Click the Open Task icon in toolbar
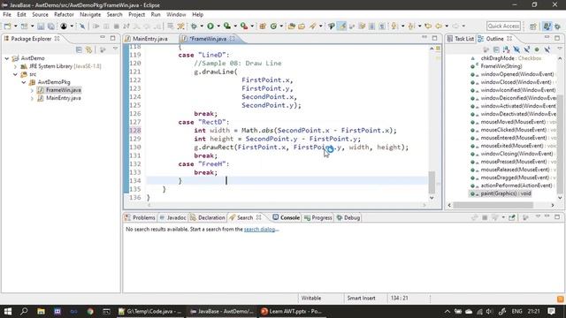The height and width of the screenshot is (318, 566). coord(302,26)
